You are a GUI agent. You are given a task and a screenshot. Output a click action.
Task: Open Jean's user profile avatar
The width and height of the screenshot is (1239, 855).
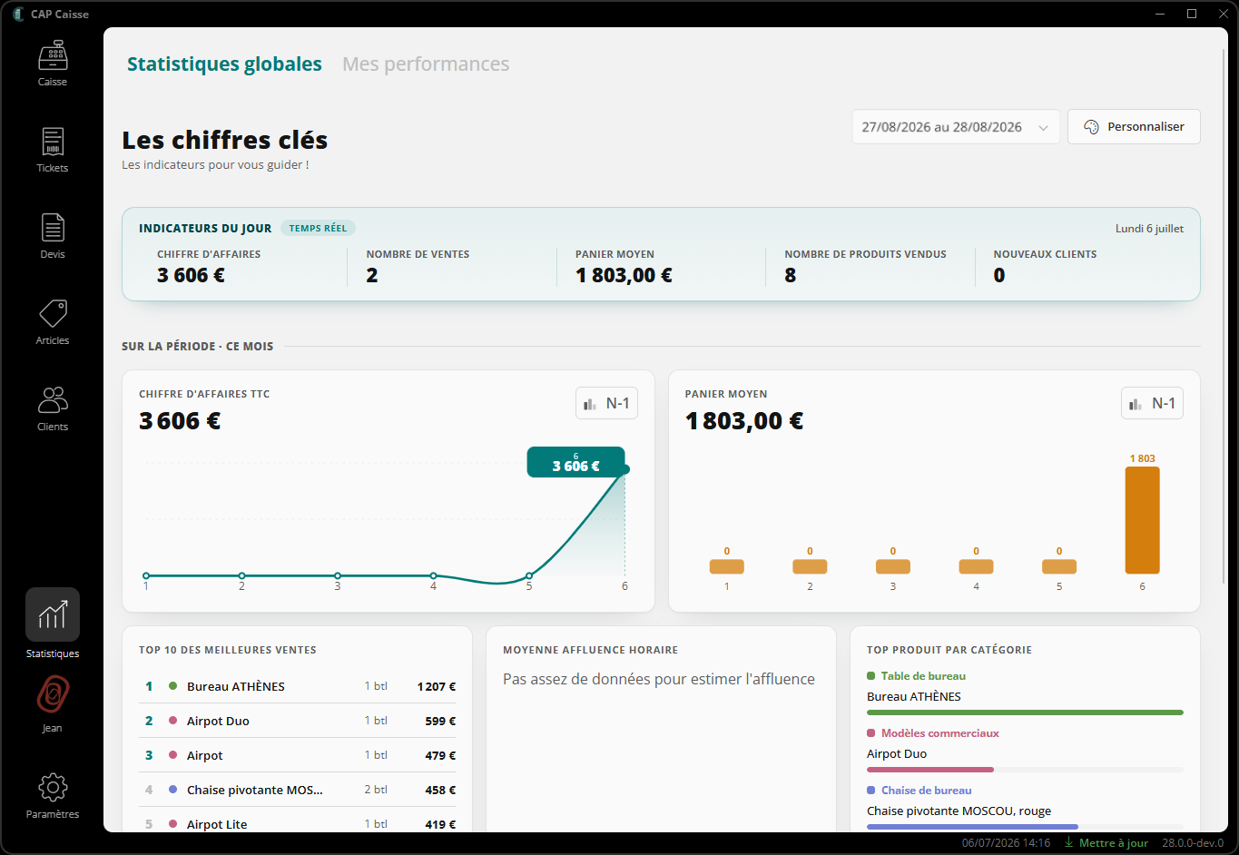53,696
